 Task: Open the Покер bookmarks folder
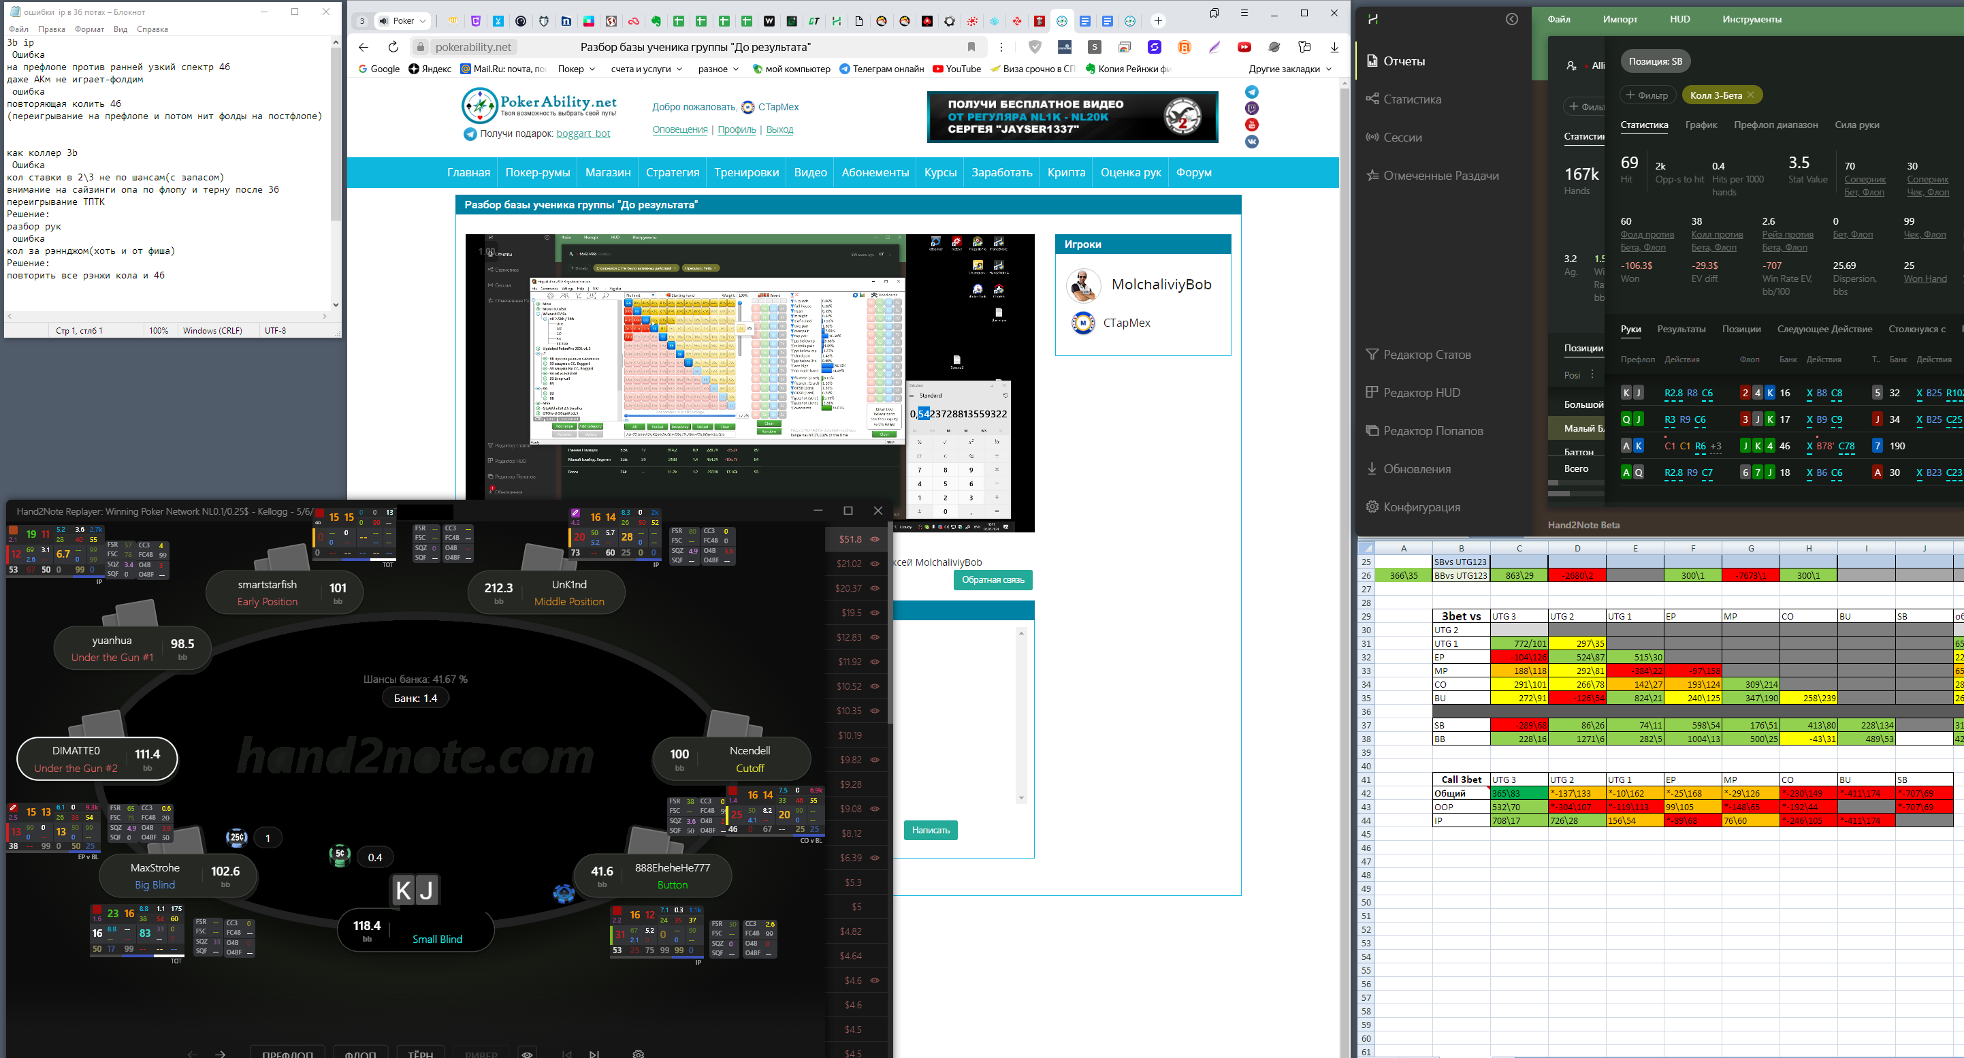coord(577,69)
